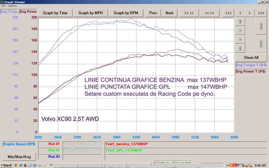
Task: Pan graph far right with >>> button
Action: 261,13
